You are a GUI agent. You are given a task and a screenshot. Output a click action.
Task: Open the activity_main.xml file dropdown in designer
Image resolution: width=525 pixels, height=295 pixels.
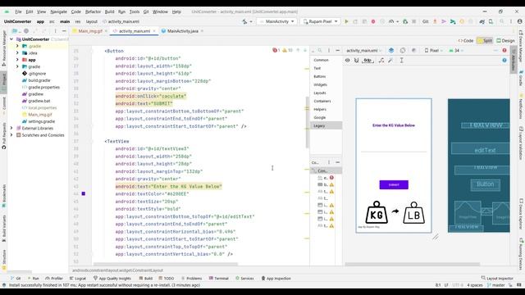tap(363, 51)
